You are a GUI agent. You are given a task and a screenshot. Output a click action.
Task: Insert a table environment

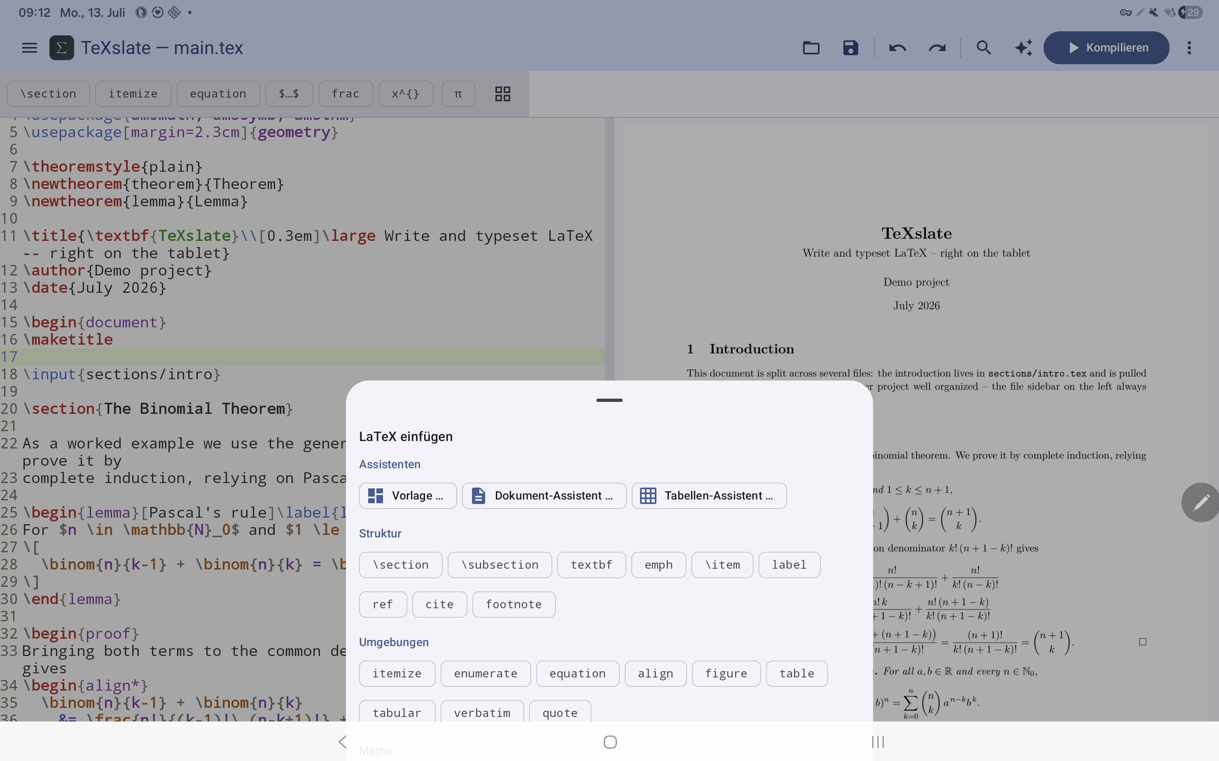[x=797, y=673]
